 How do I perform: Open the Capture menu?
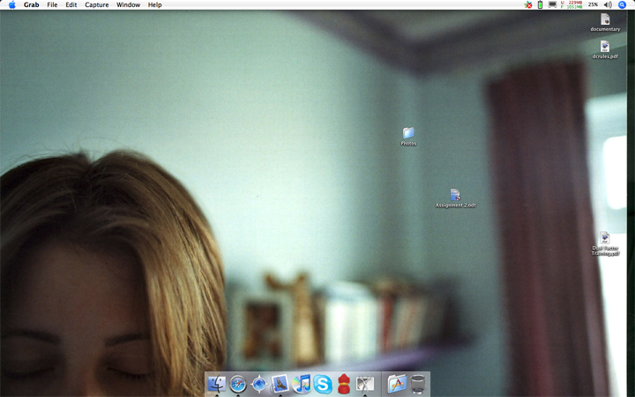point(97,5)
